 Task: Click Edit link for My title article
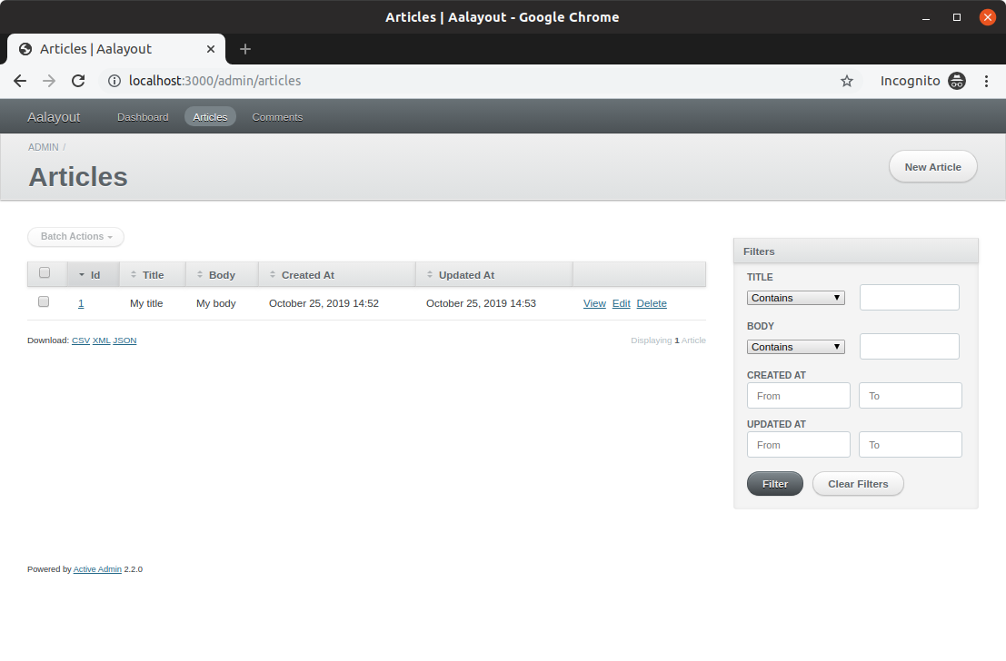(621, 303)
